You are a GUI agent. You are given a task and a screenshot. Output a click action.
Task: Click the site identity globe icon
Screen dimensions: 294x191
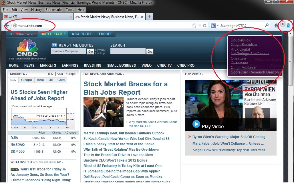(15, 25)
